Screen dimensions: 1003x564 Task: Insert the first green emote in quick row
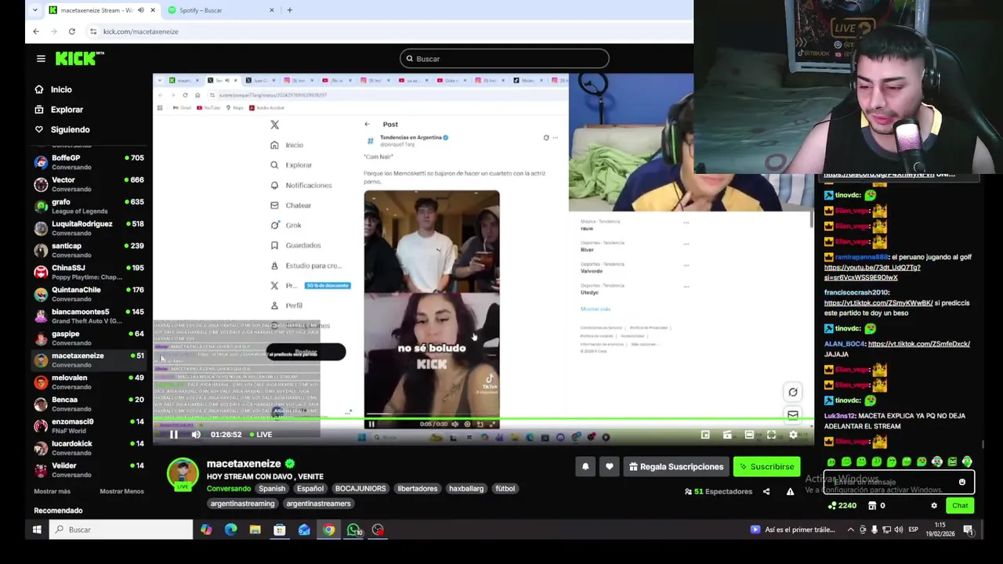click(x=831, y=462)
